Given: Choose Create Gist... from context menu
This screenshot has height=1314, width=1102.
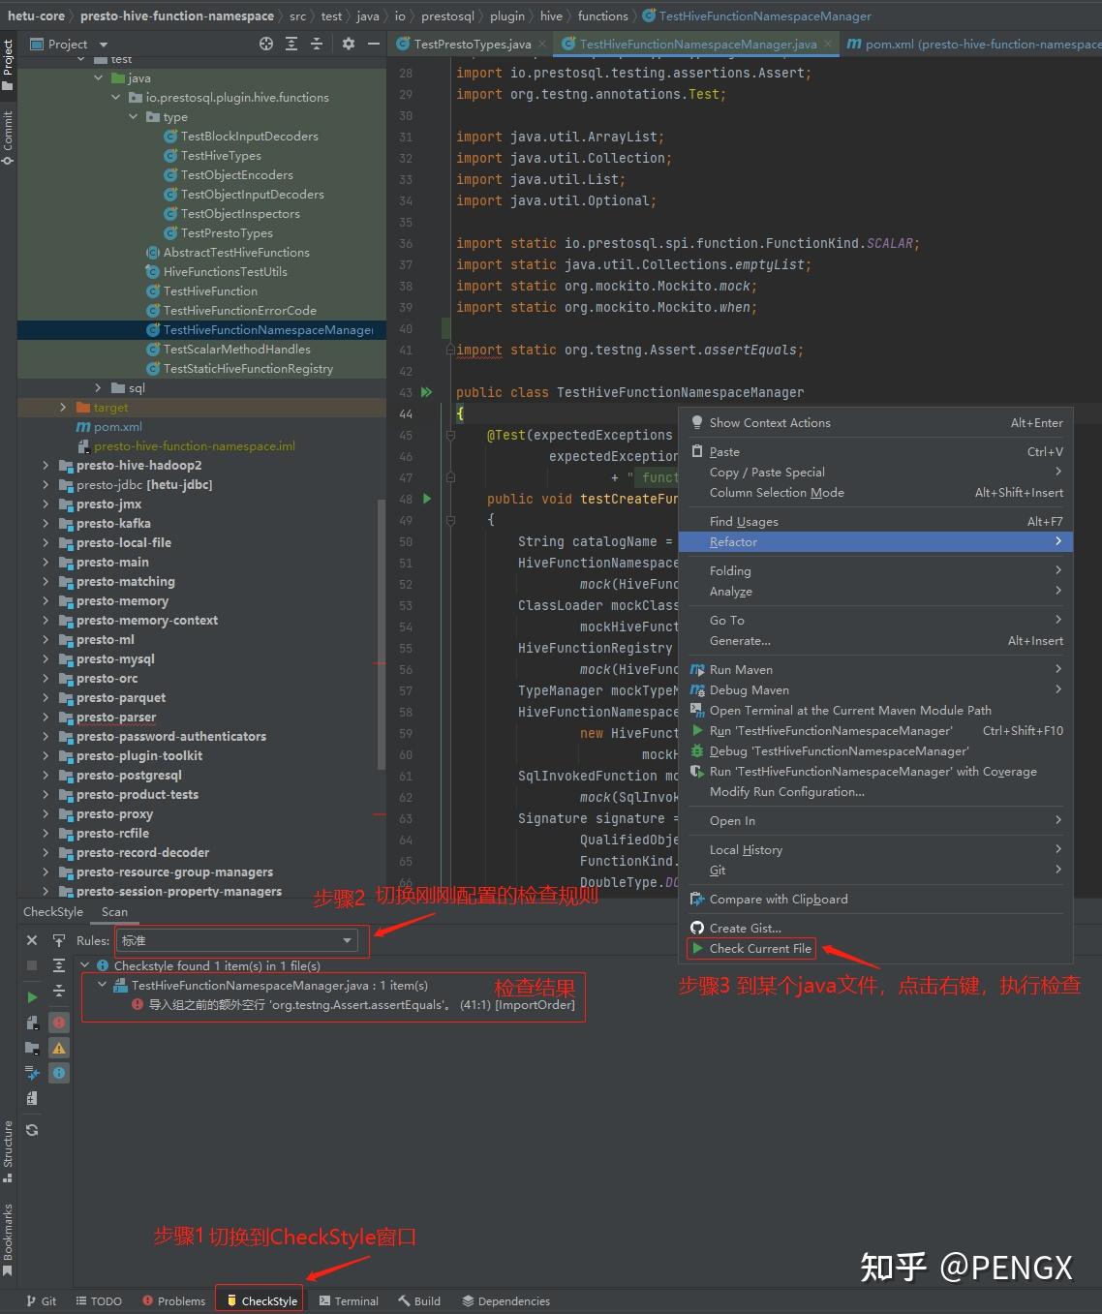Looking at the screenshot, I should 875,928.
